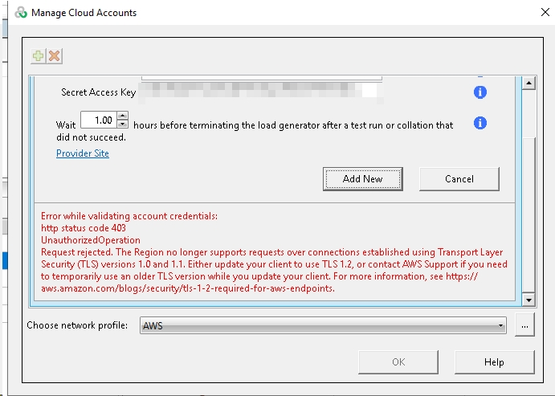Click the application icon in title bar
Image resolution: width=555 pixels, height=396 pixels.
click(x=21, y=13)
